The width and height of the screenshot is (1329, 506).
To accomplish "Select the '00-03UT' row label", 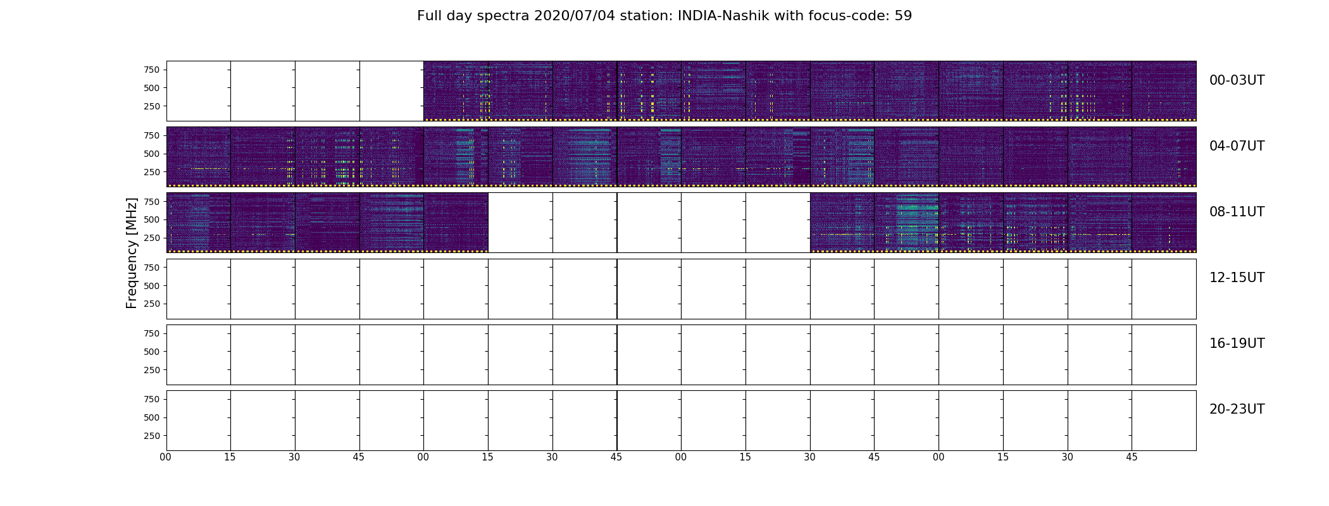I will (1237, 80).
